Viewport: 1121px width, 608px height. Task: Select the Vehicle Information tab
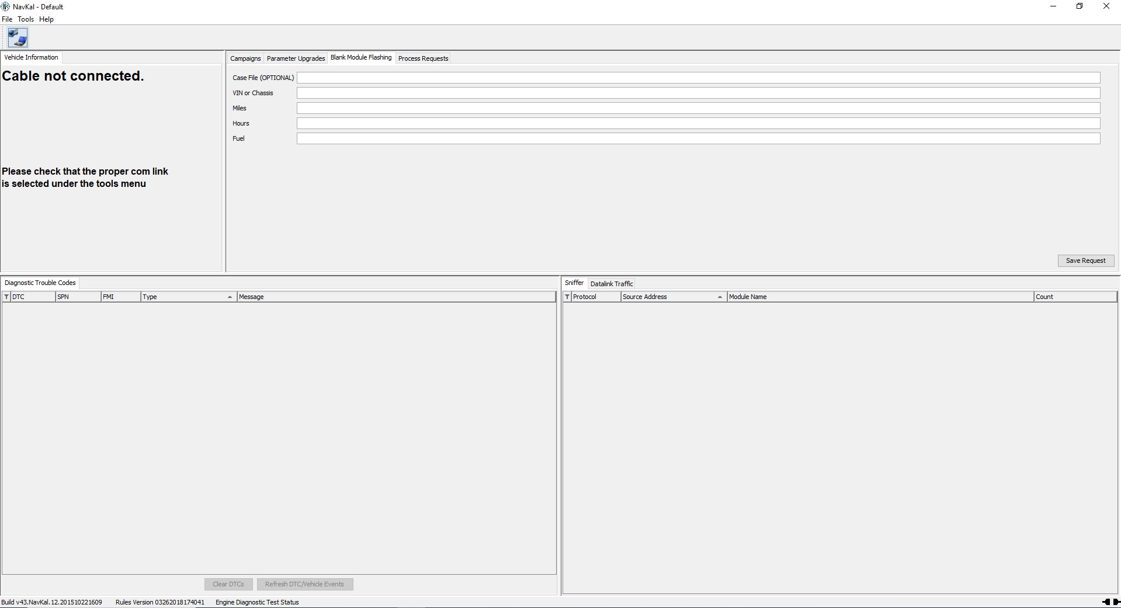point(31,57)
